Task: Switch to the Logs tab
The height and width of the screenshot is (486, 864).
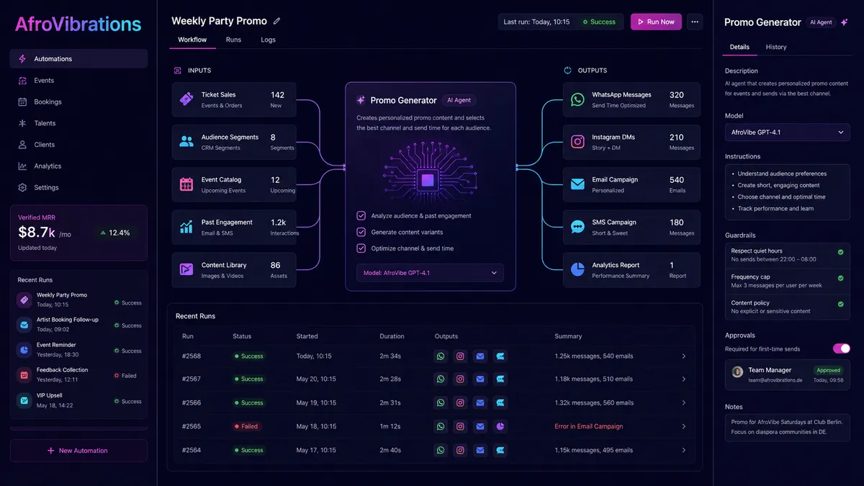Action: click(x=268, y=40)
